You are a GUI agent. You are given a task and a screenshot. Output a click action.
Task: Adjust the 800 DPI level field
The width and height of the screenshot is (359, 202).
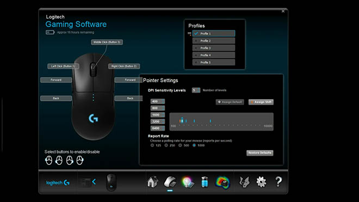coord(158,108)
